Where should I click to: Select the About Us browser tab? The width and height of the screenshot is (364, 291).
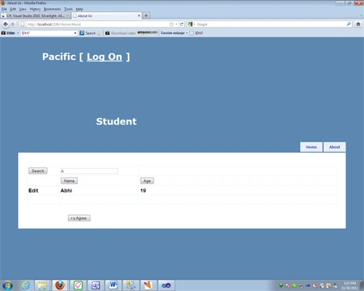click(107, 15)
